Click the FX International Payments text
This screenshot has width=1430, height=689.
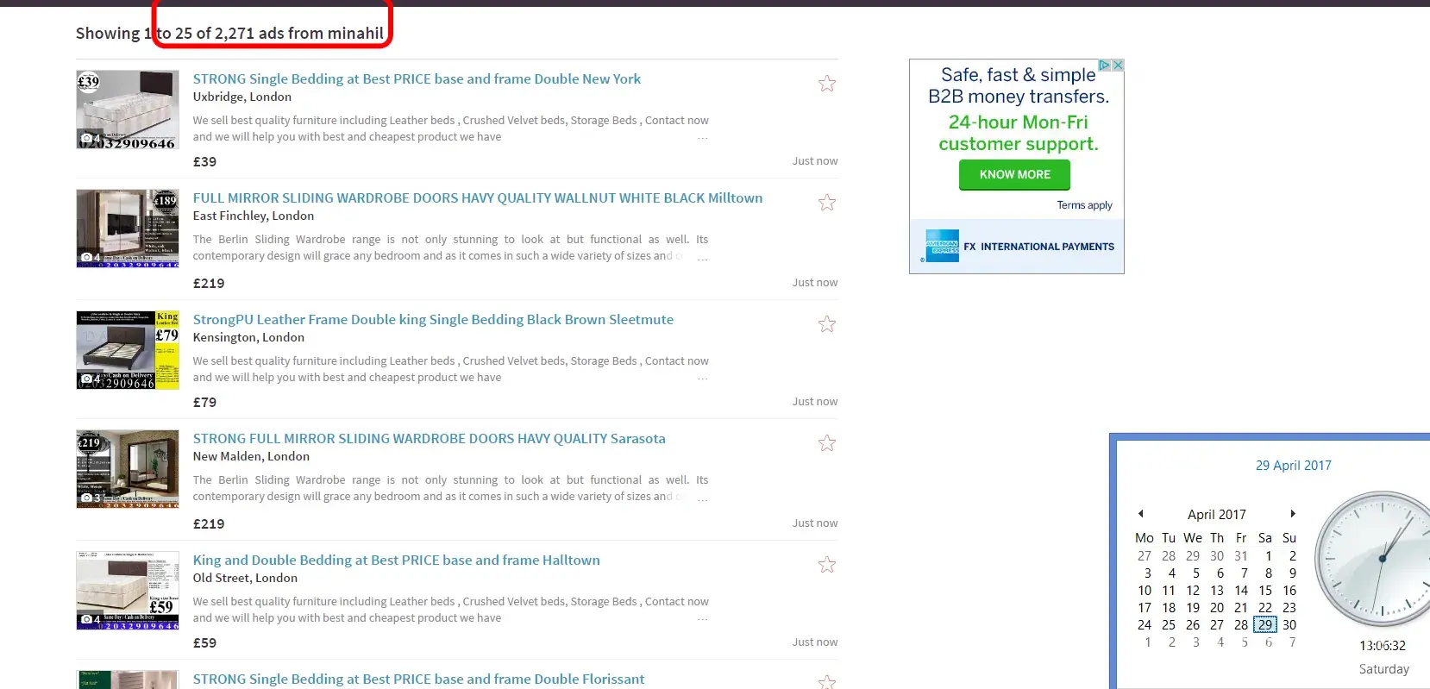pos(1039,247)
